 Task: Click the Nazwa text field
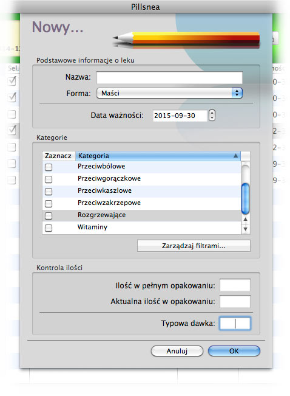169,77
